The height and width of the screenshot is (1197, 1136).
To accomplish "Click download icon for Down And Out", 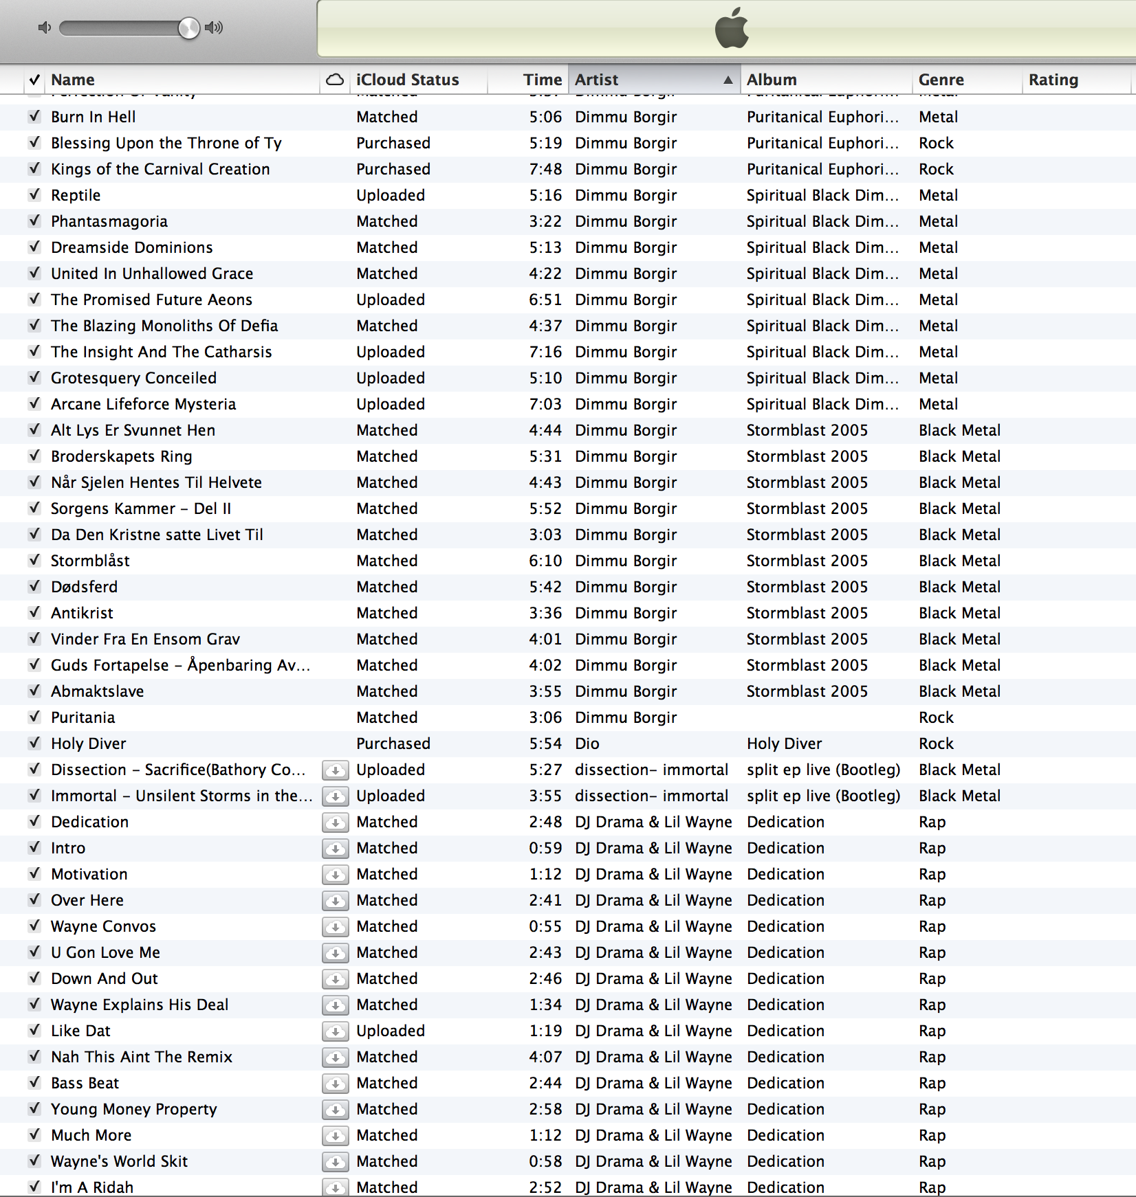I will tap(336, 979).
